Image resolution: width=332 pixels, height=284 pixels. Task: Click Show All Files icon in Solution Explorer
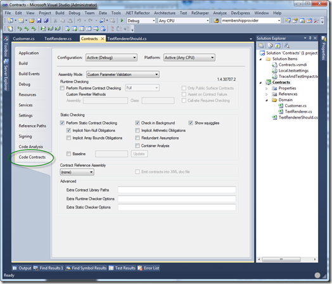pos(270,46)
